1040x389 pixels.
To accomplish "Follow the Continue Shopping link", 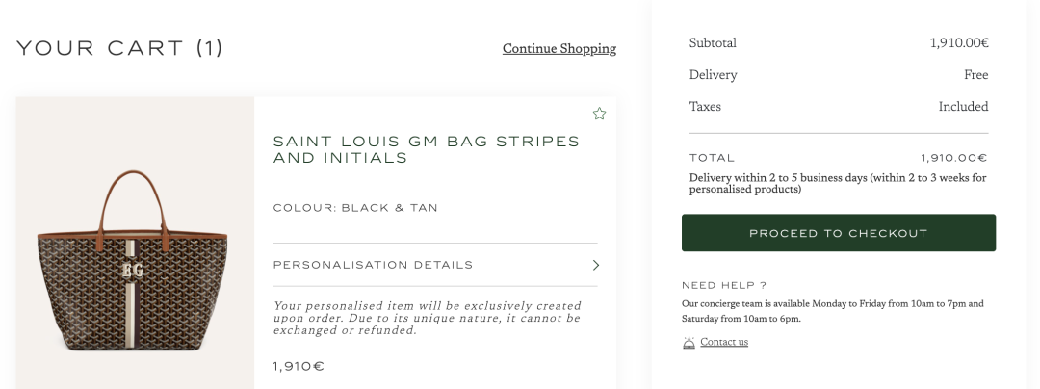I will click(x=559, y=48).
